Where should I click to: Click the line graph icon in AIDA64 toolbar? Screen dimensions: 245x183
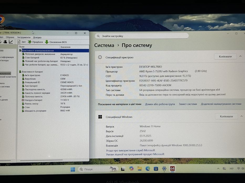click(11, 42)
